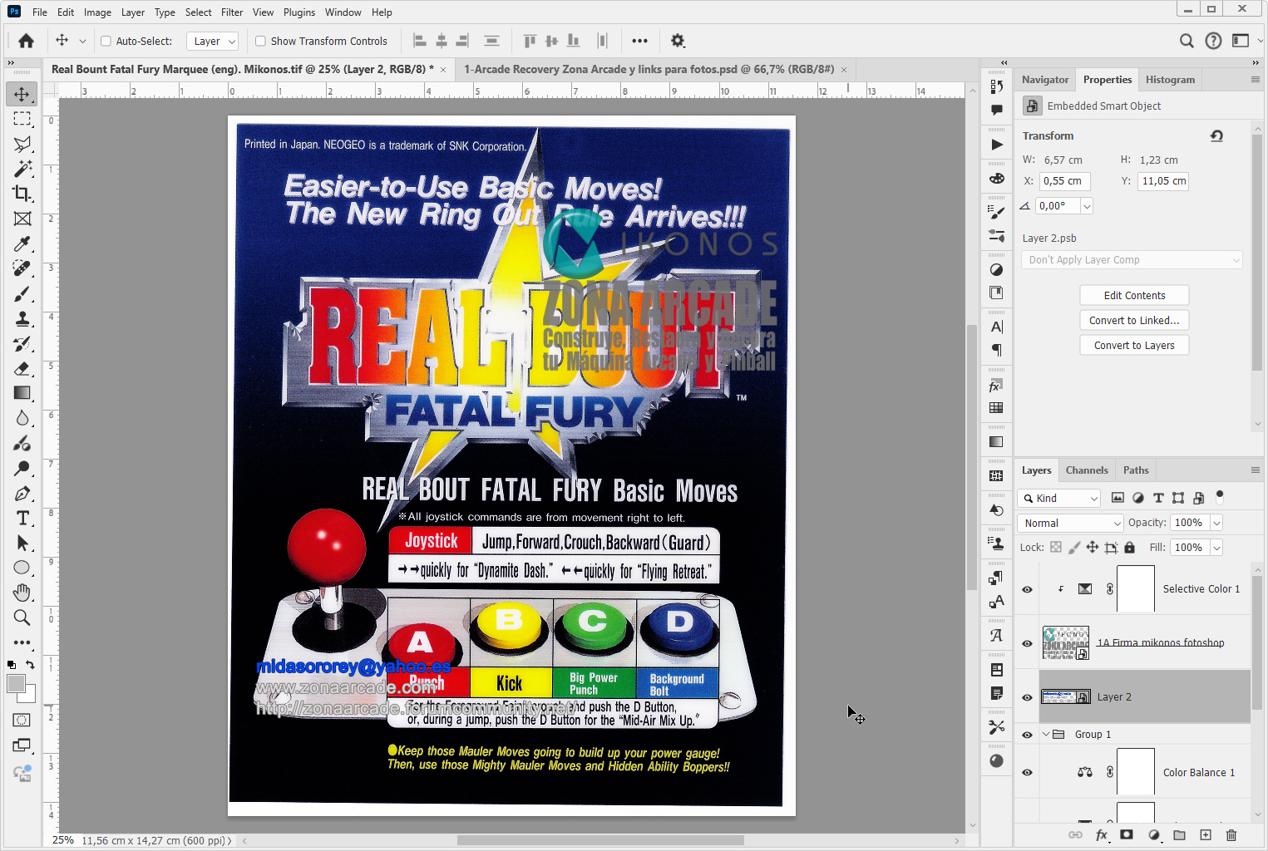The width and height of the screenshot is (1268, 851).
Task: Open the Plugins menu
Action: coord(299,12)
